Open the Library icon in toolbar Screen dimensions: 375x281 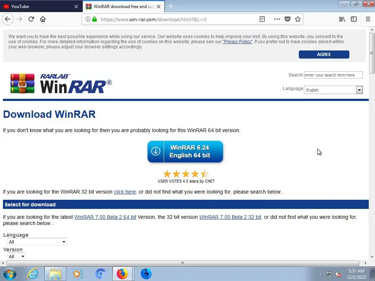[342, 19]
